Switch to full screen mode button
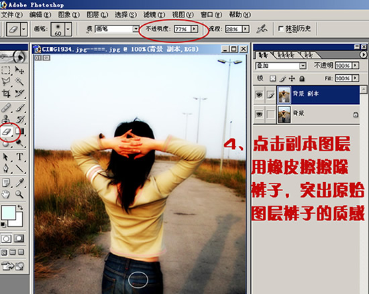Screen dimensions: 369x294 coord(21,252)
